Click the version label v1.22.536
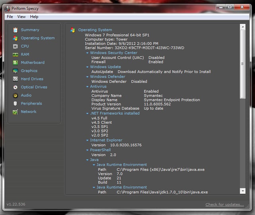 click(16, 204)
